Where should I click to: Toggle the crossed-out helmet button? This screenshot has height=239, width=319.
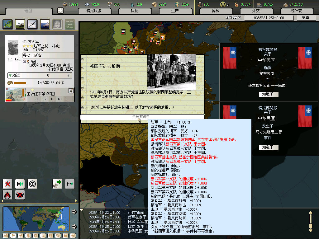[x=20, y=195]
